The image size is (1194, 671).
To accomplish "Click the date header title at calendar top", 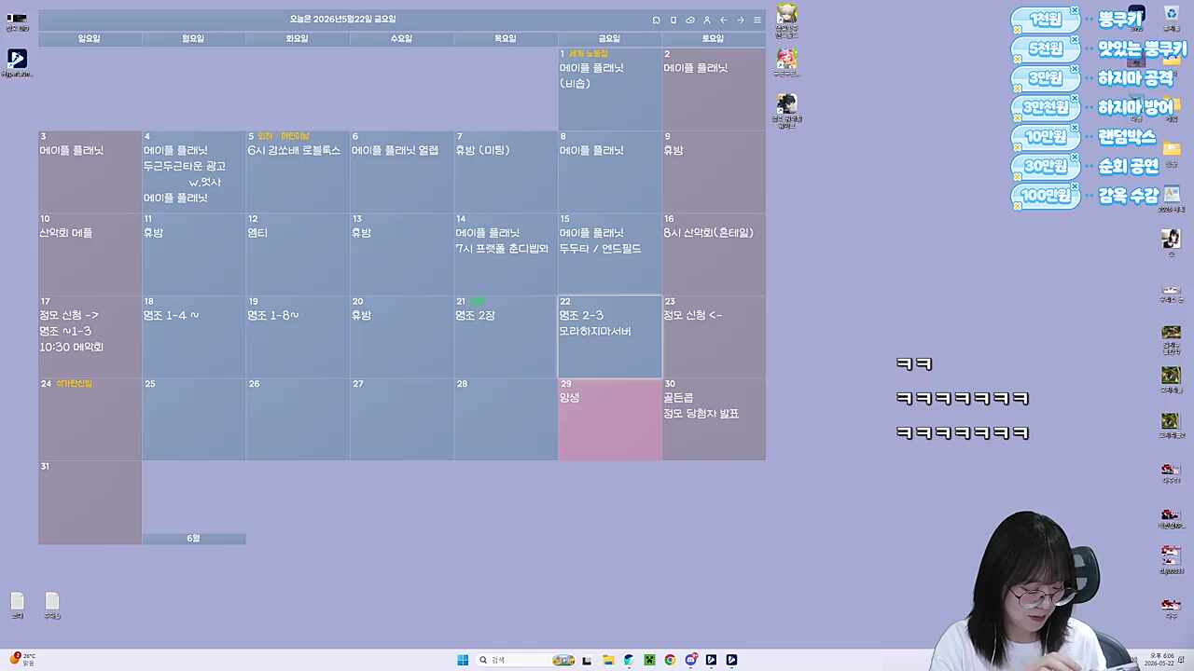I will [343, 19].
